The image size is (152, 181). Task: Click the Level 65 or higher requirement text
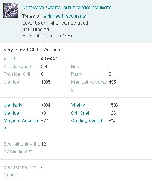click(x=55, y=23)
